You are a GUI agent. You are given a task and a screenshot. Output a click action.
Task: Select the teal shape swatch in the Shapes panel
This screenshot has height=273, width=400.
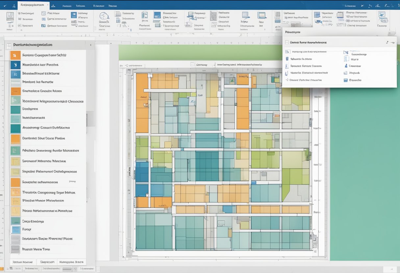(x=15, y=108)
